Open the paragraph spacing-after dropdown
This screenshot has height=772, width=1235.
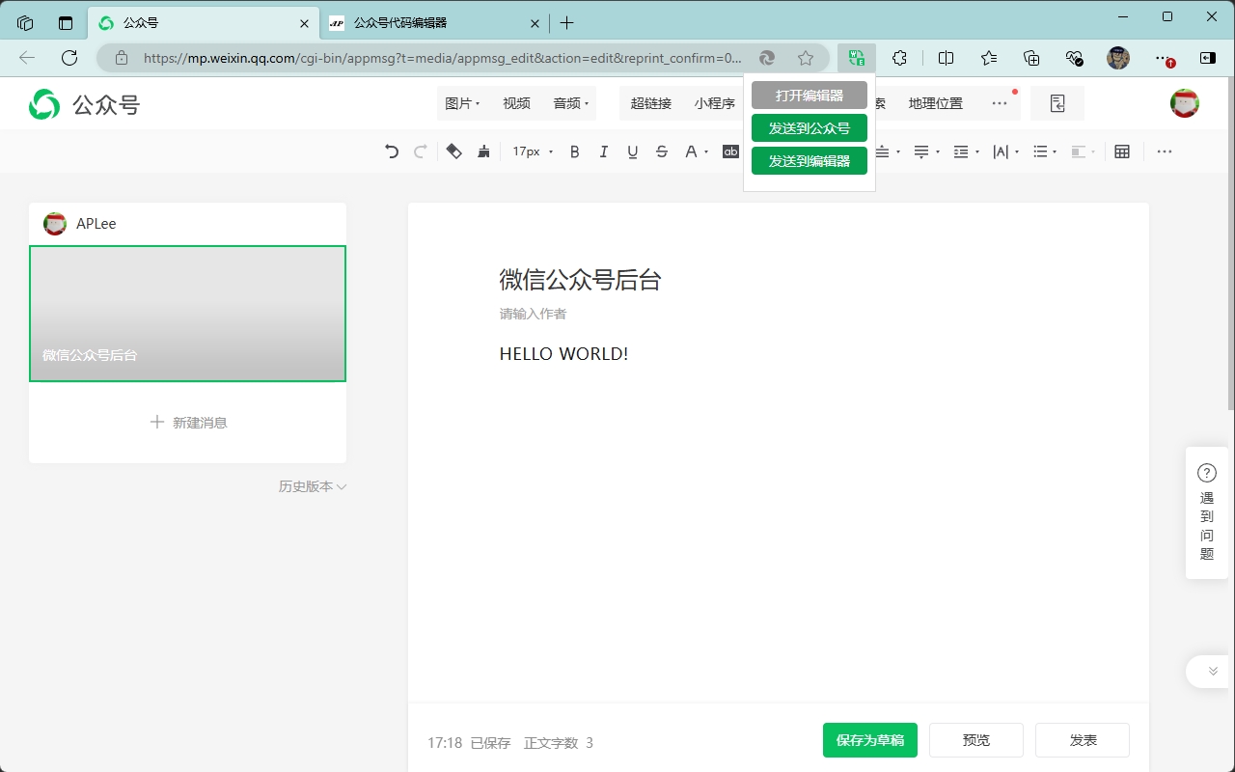pos(926,152)
